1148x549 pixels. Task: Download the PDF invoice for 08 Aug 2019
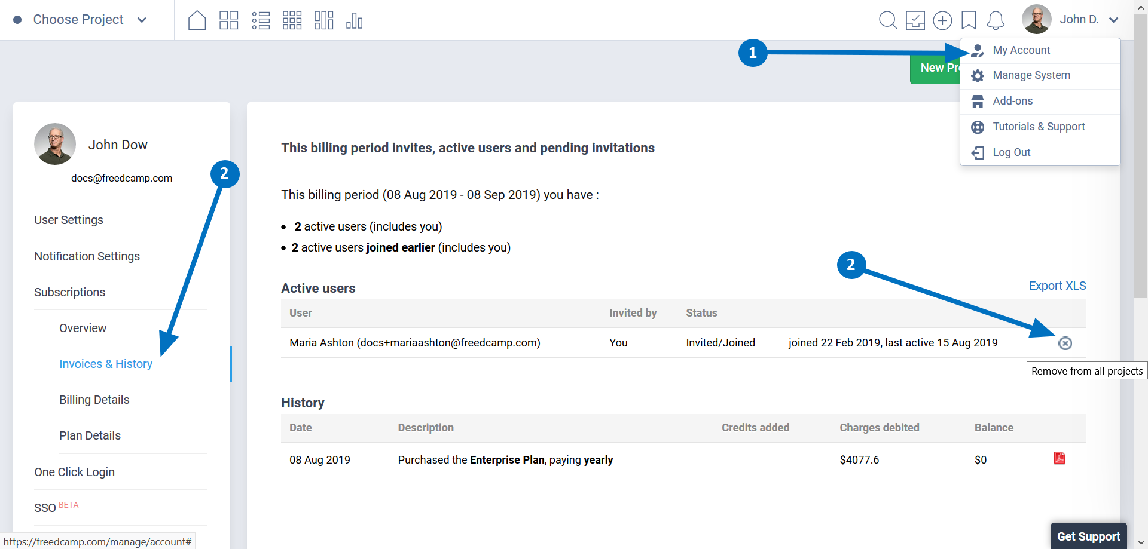[x=1060, y=458]
